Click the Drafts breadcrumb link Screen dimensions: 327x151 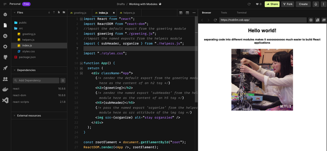pos(121,4)
